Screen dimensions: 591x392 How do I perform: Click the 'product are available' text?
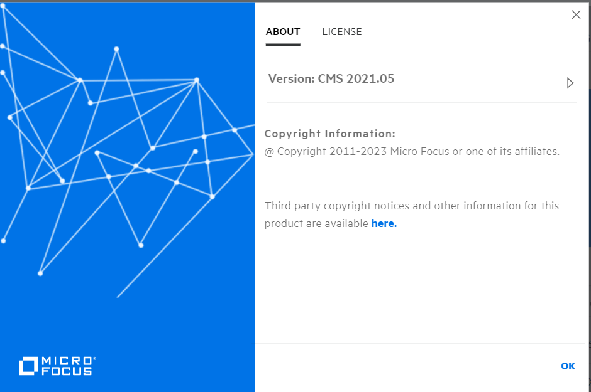click(x=316, y=223)
